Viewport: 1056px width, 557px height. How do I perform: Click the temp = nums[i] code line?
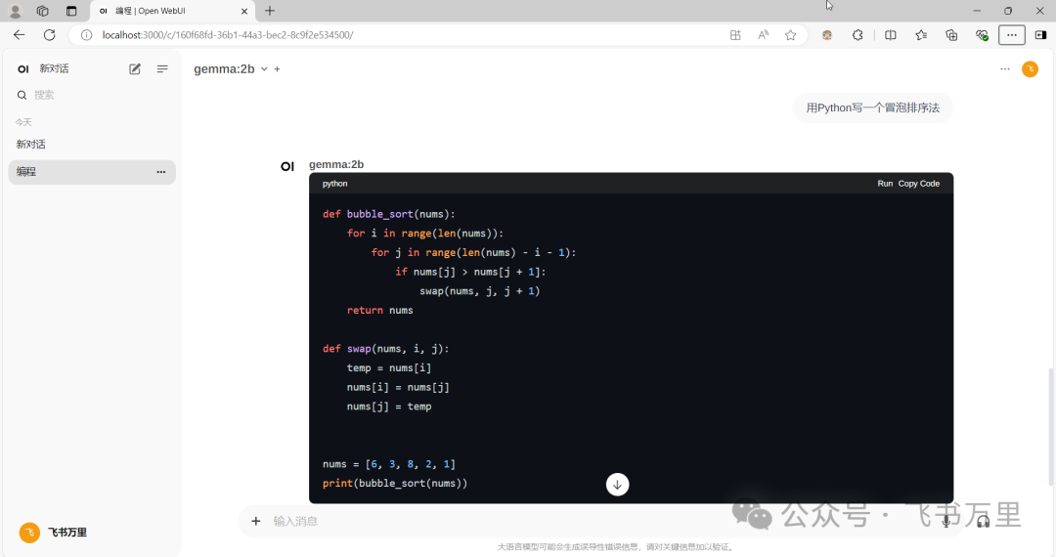(388, 368)
